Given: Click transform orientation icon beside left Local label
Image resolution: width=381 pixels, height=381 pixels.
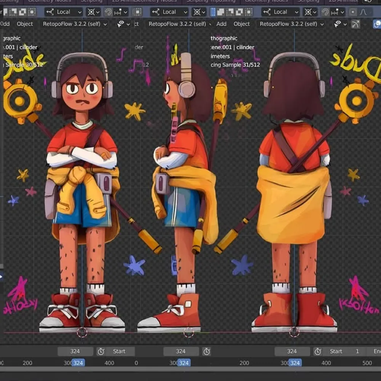Looking at the screenshot, I should 50,12.
